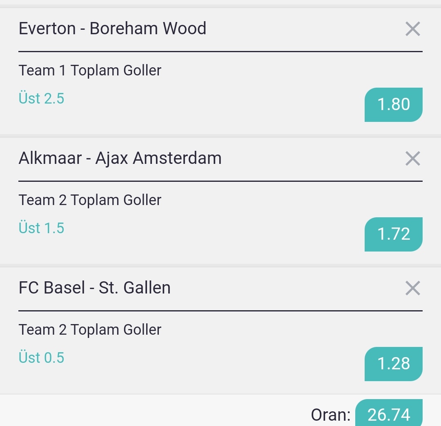This screenshot has width=441, height=426.
Task: Select the 1.28 odds badge
Action: [394, 364]
